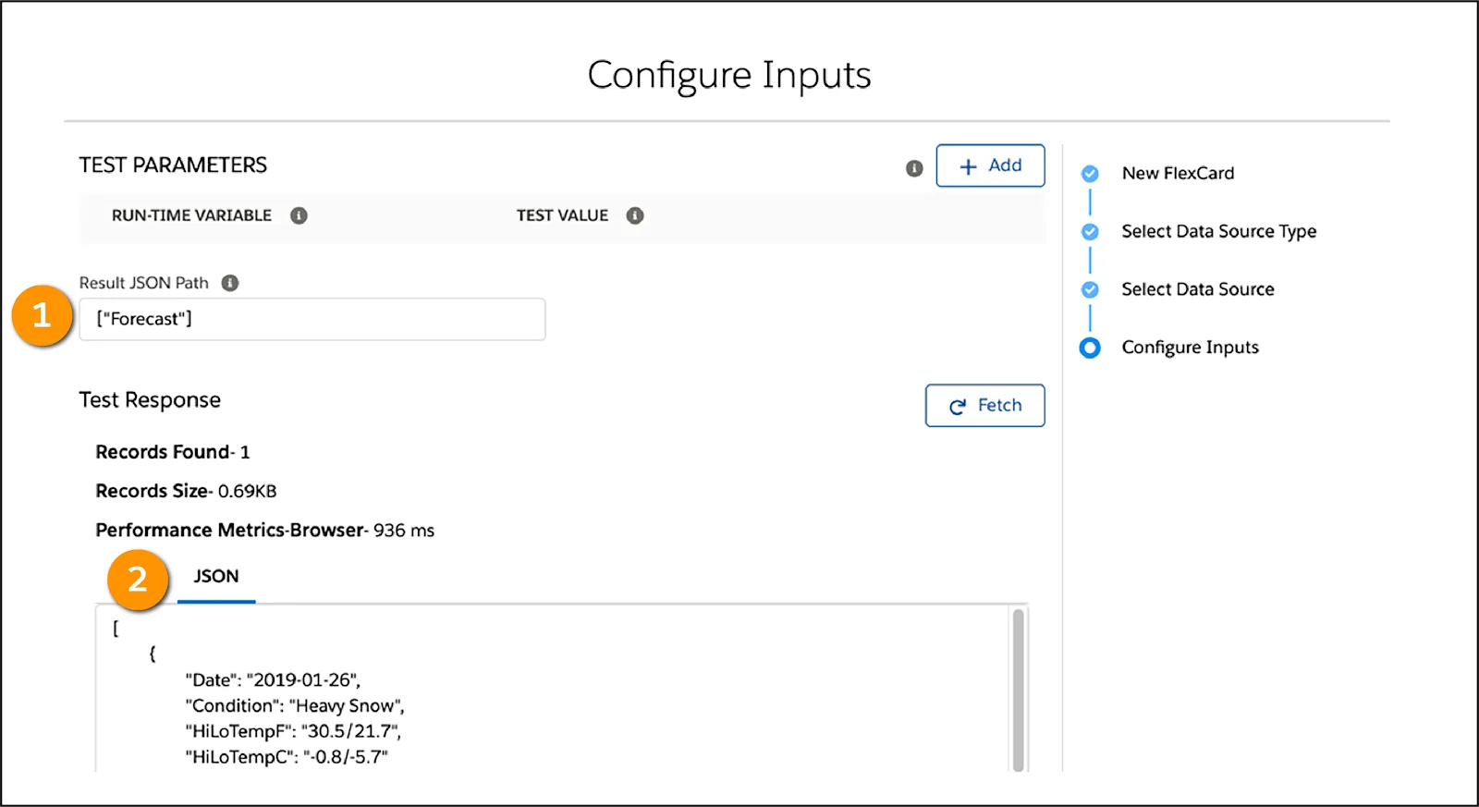Click the Add button to create a test parameter
This screenshot has width=1479, height=807.
990,165
